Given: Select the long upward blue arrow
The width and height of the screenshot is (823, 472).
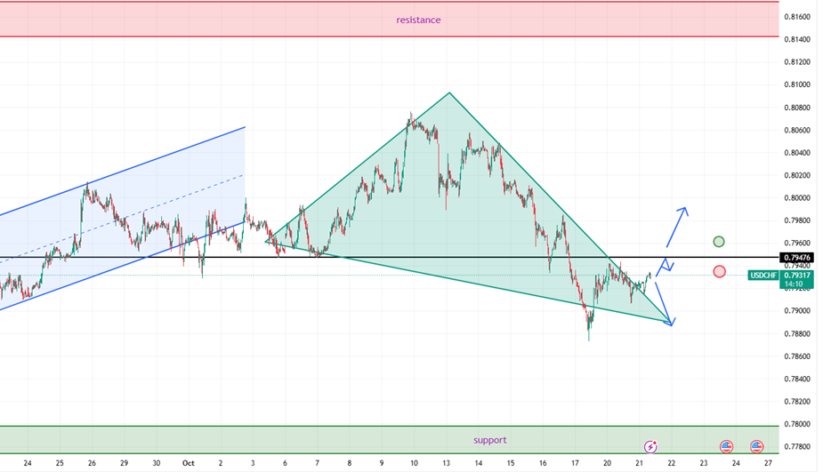Looking at the screenshot, I should pyautogui.click(x=676, y=226).
